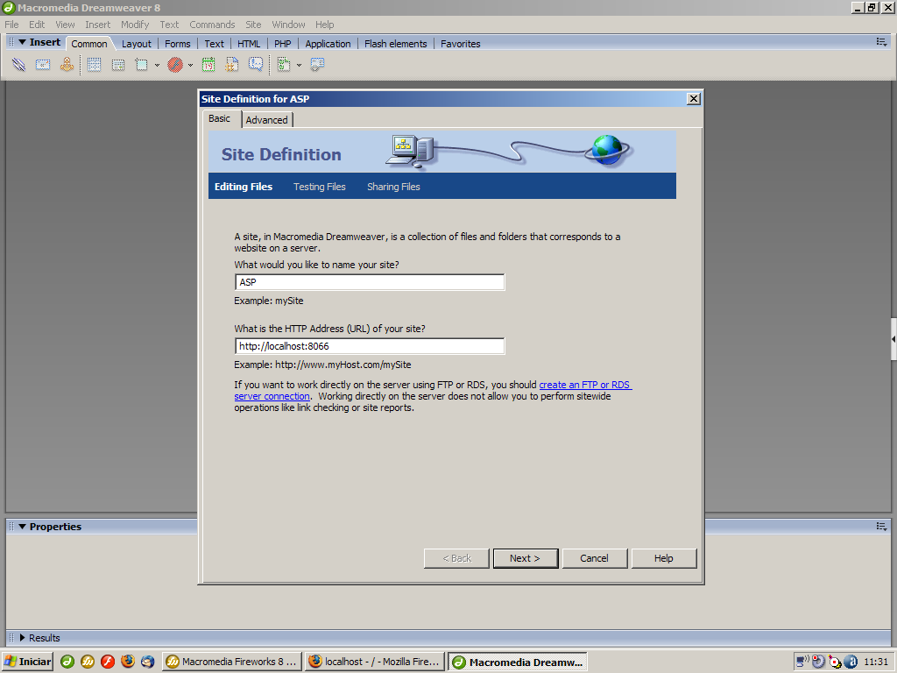Open the Commands menu

pyautogui.click(x=212, y=25)
